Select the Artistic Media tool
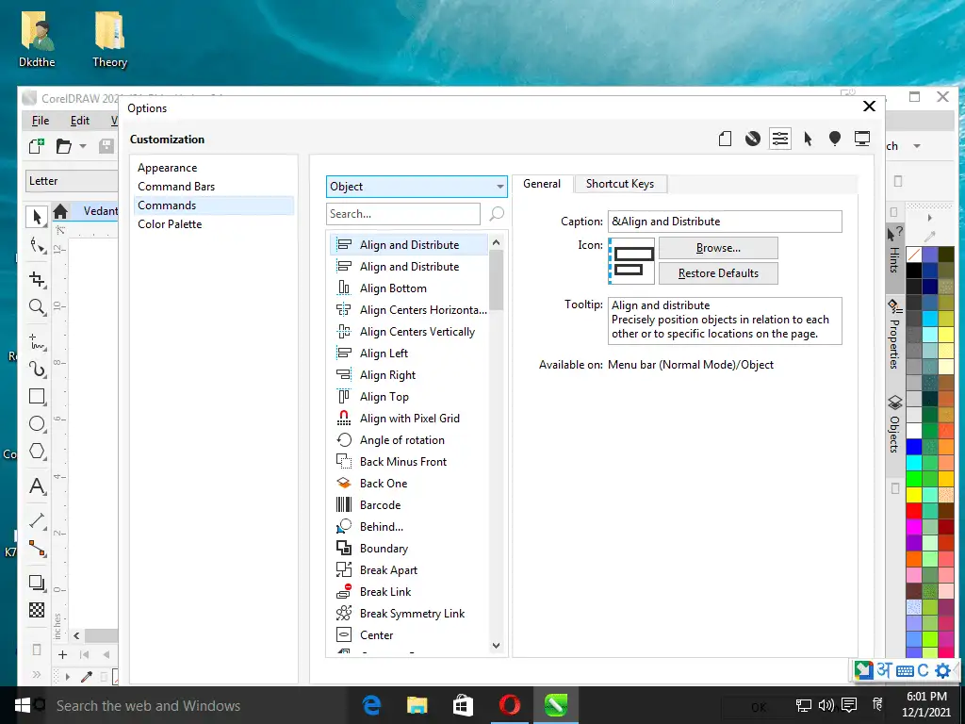965x724 pixels. (37, 369)
